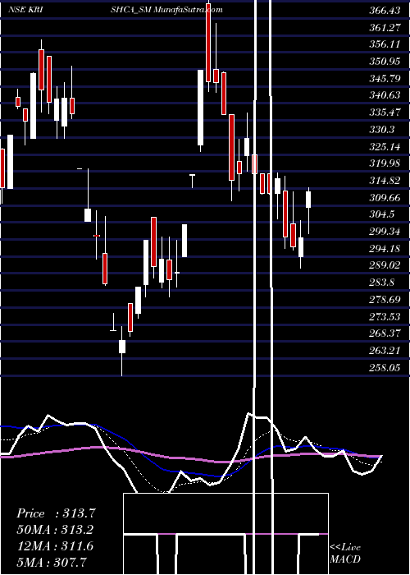Click the <<Live MACD label
The height and width of the screenshot is (575, 410).
pos(345,553)
